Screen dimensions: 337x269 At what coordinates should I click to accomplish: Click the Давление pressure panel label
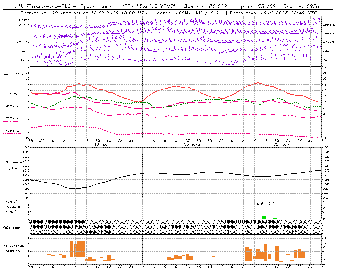tap(14, 162)
